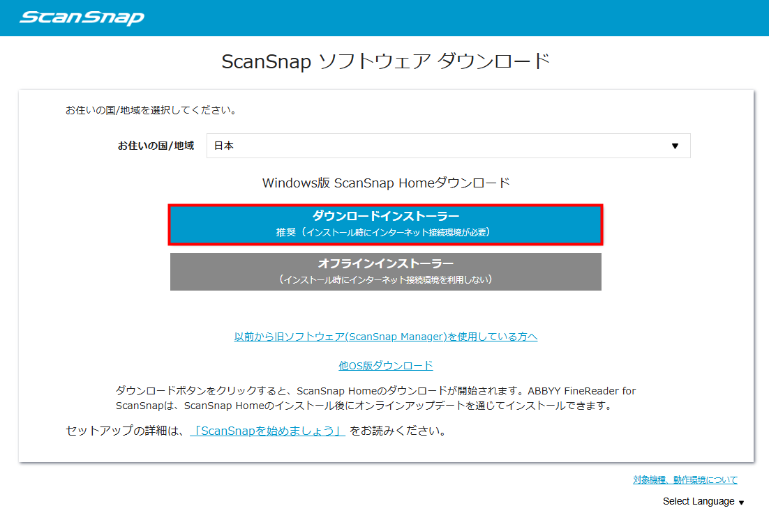Open the Select Language menu text
Image resolution: width=769 pixels, height=515 pixels.
[x=698, y=501]
